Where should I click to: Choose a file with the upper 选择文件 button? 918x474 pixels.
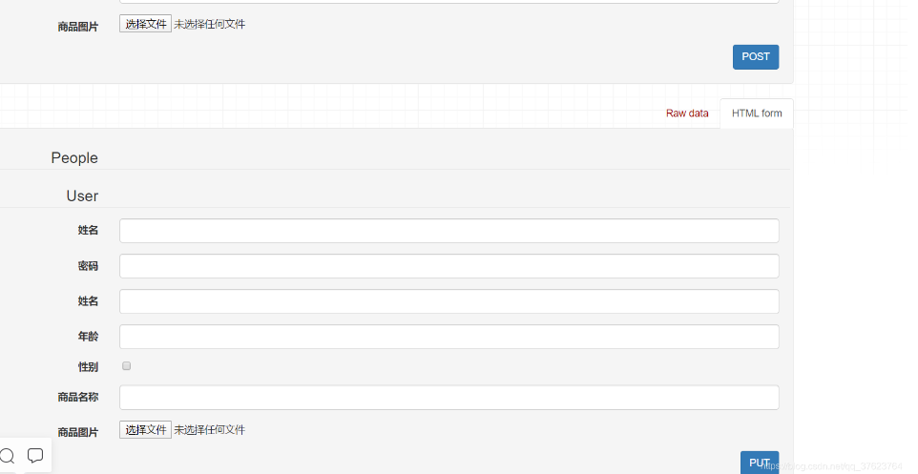pos(145,24)
